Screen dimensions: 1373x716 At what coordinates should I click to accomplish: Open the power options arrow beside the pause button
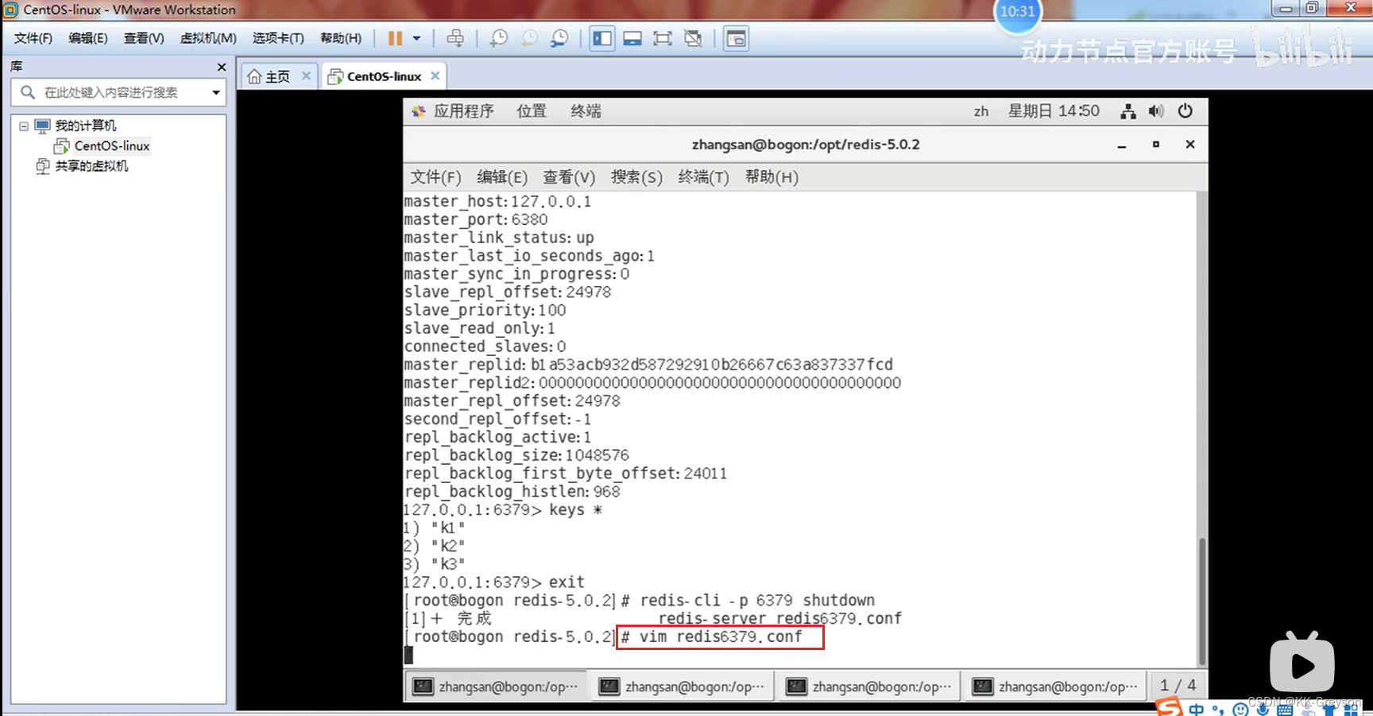(416, 38)
